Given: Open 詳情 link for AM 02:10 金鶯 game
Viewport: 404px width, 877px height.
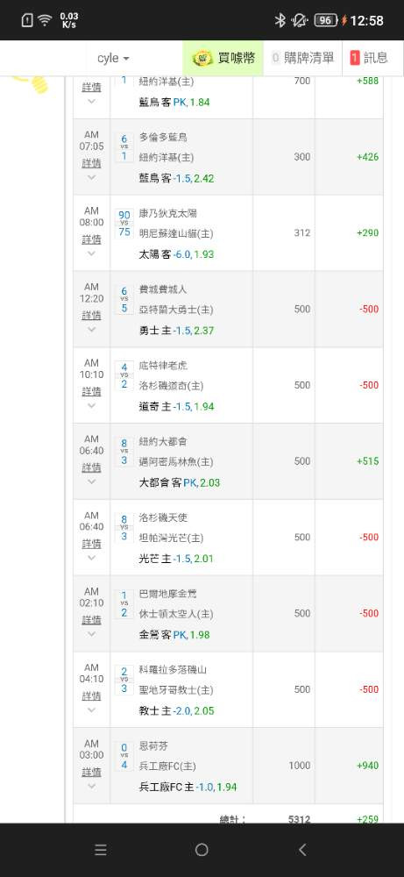Looking at the screenshot, I should pyautogui.click(x=92, y=620).
